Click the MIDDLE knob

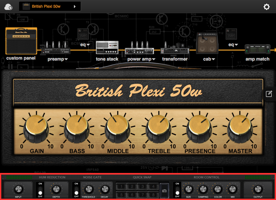(118, 129)
